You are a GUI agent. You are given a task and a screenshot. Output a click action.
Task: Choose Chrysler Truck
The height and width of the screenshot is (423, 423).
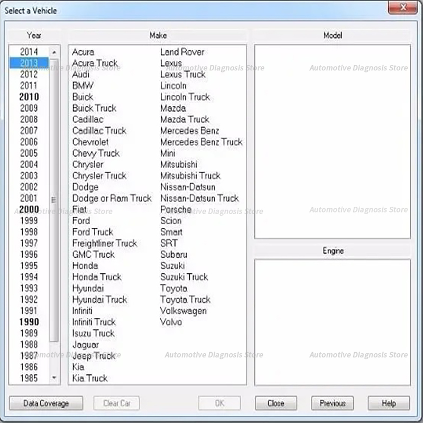[99, 176]
